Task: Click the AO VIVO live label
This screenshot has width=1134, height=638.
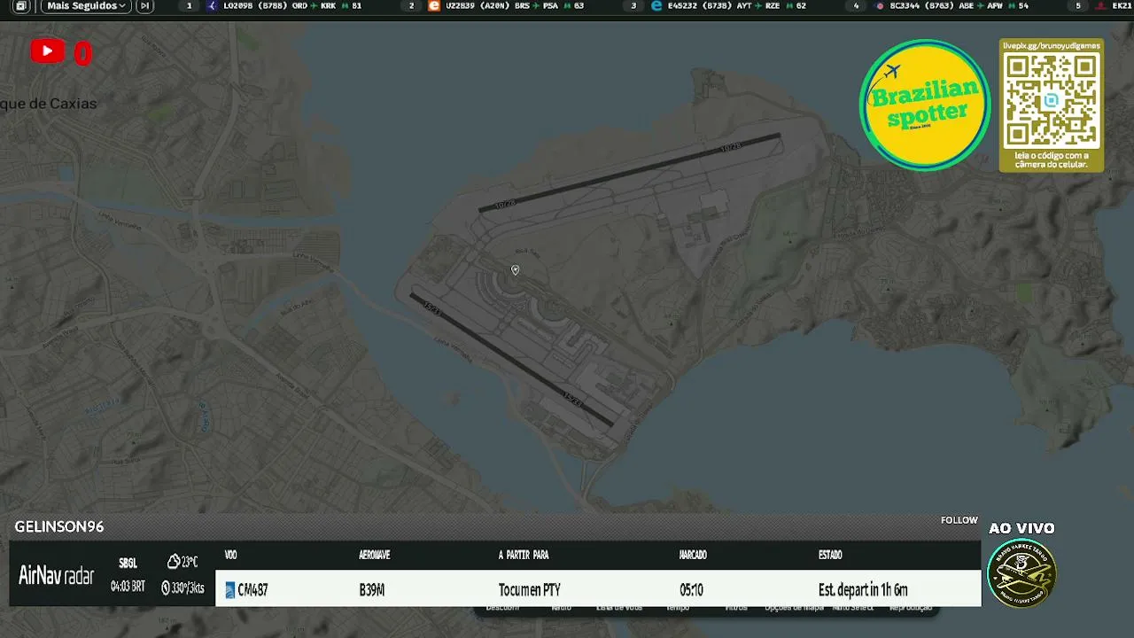Action: [1021, 528]
